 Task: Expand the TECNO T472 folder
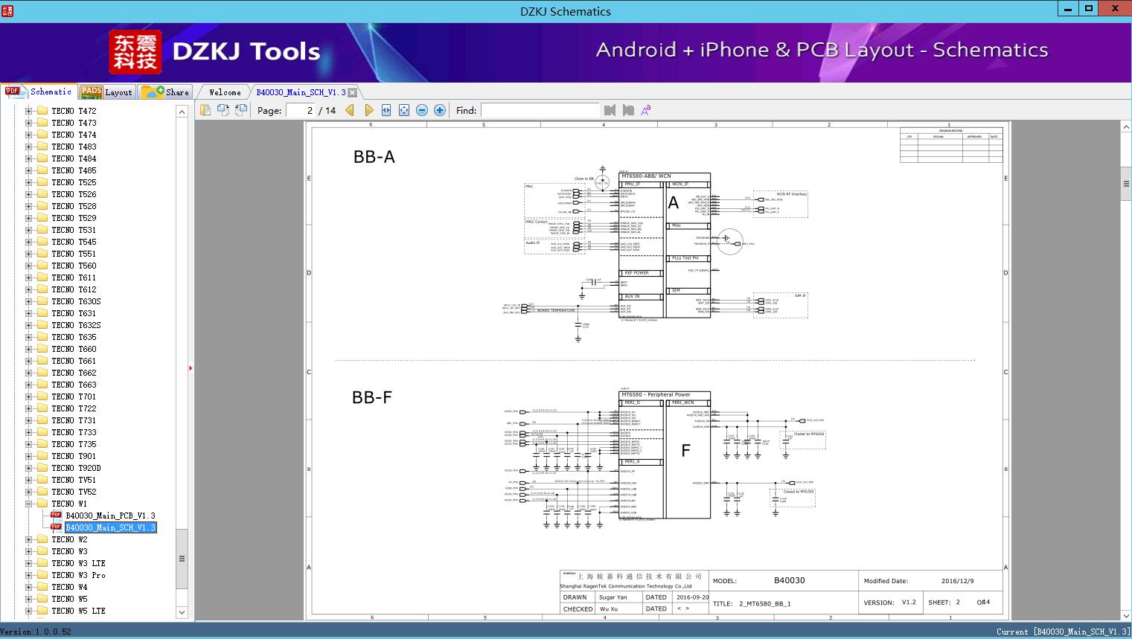29,111
